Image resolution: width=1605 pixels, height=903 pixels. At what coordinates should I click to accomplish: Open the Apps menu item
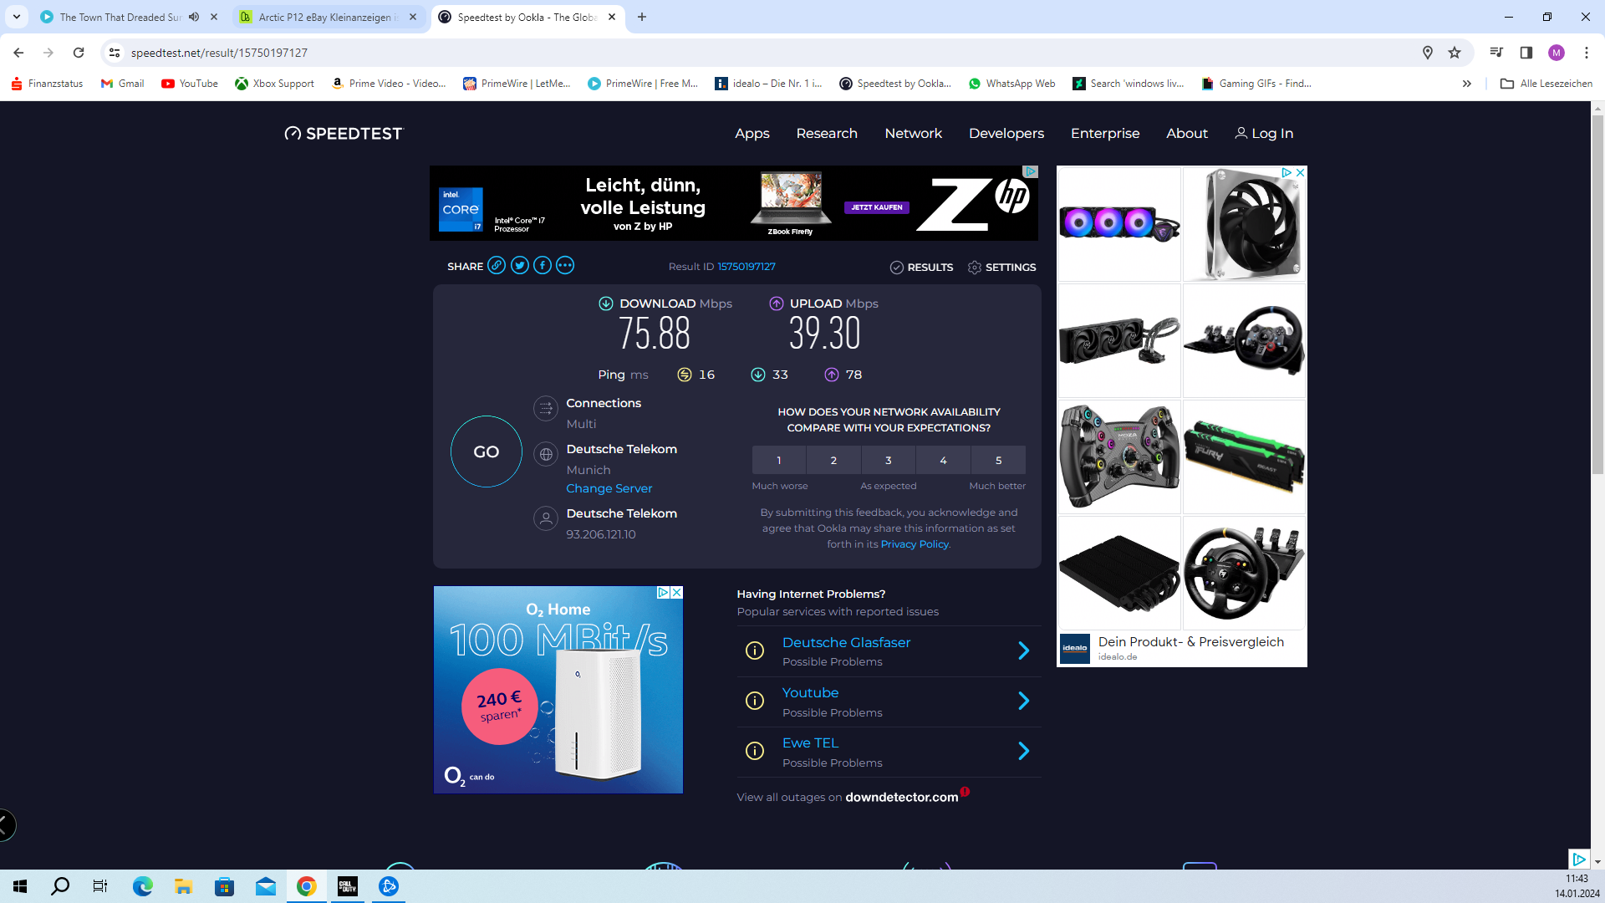752,134
